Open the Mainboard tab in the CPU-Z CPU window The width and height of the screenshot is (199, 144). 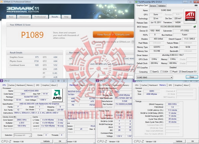[x=20, y=85]
